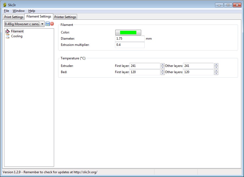Viewport: 244px width, 177px height.
Task: Switch to the Printer Settings tab
Action: pos(65,17)
